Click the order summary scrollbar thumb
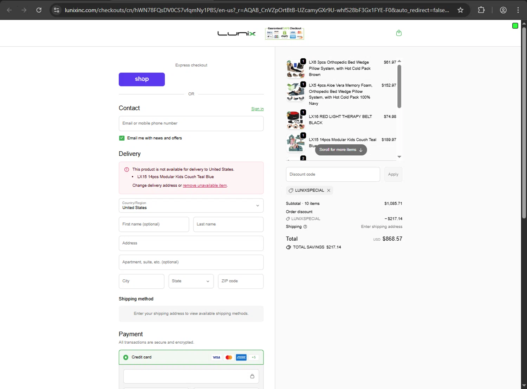 click(x=399, y=86)
